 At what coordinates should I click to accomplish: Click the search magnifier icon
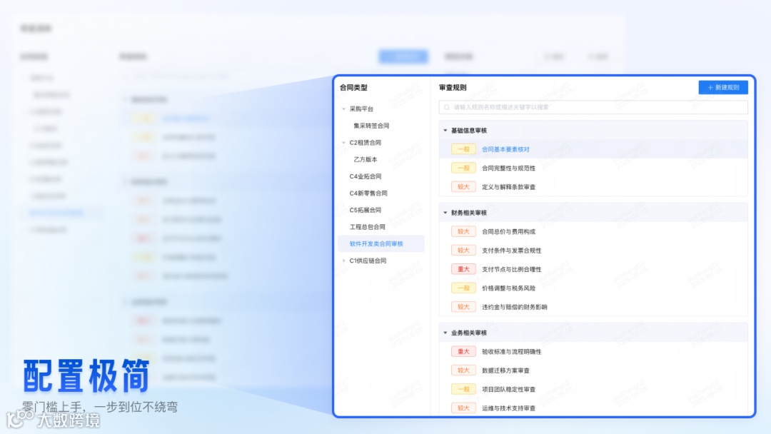(446, 107)
